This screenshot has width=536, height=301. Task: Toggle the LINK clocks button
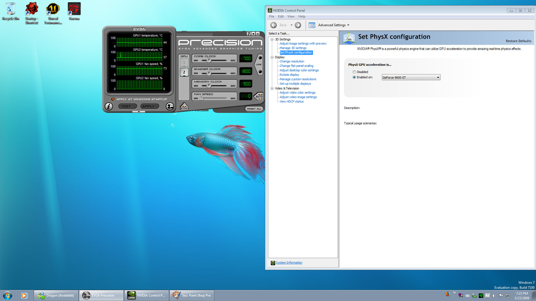(x=259, y=65)
